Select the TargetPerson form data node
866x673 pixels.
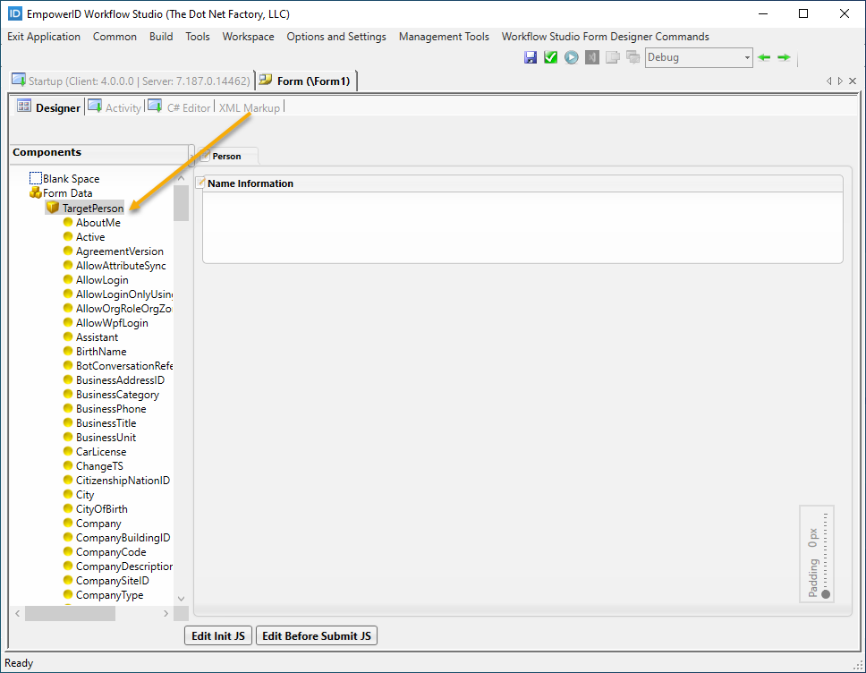pyautogui.click(x=92, y=208)
